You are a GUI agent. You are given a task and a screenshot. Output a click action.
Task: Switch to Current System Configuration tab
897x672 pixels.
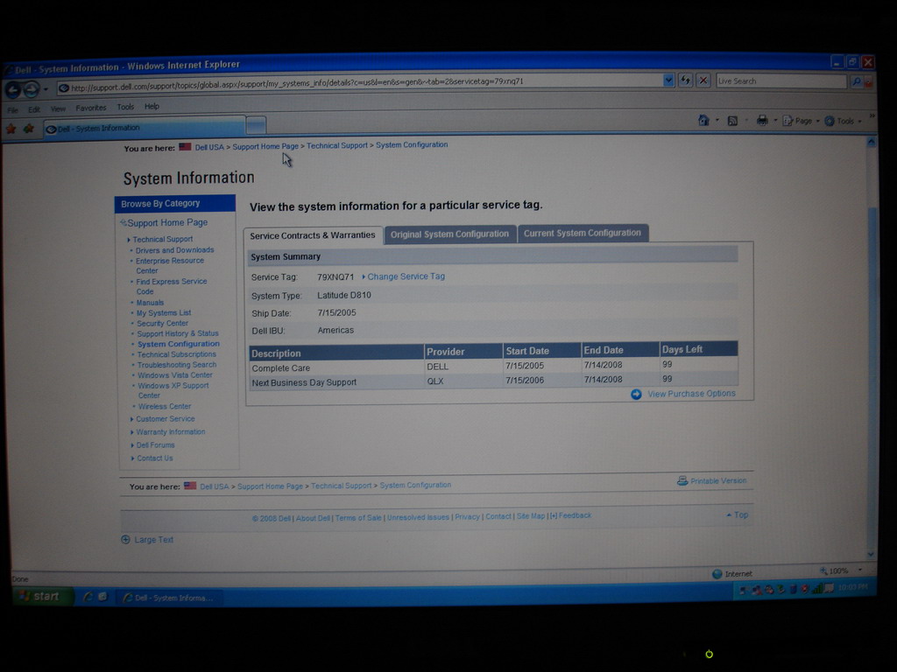(x=583, y=233)
